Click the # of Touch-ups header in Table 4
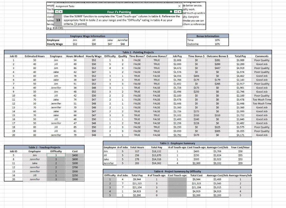Viewport: 286px width, 208px height. tap(156, 175)
